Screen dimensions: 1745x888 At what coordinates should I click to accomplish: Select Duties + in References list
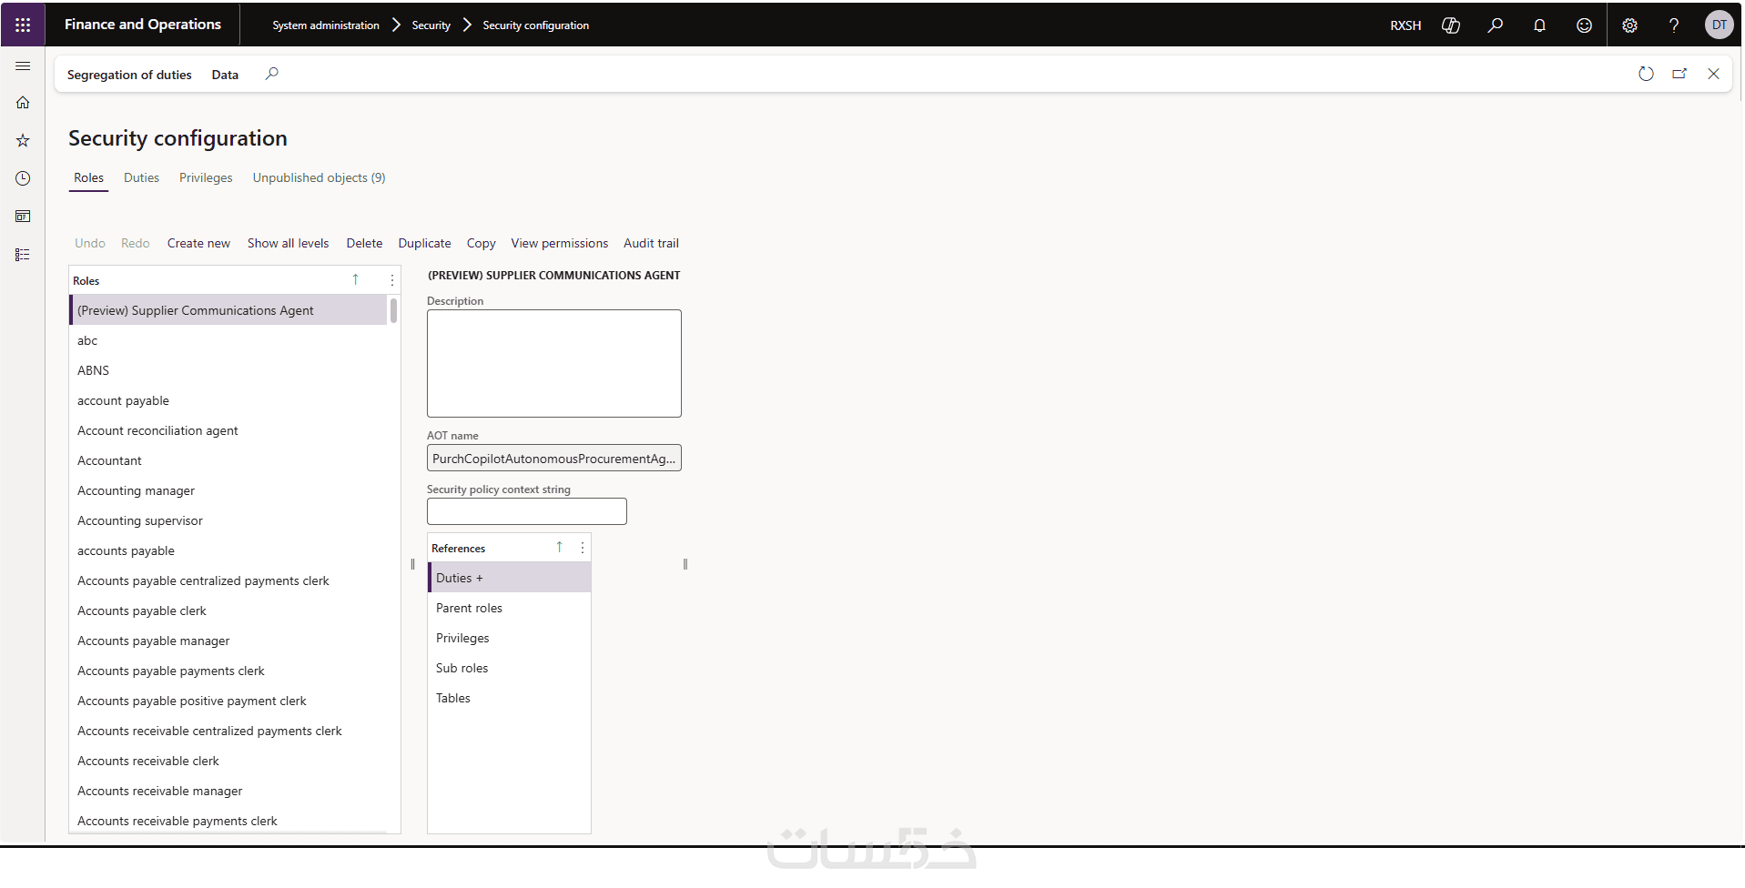tap(510, 578)
